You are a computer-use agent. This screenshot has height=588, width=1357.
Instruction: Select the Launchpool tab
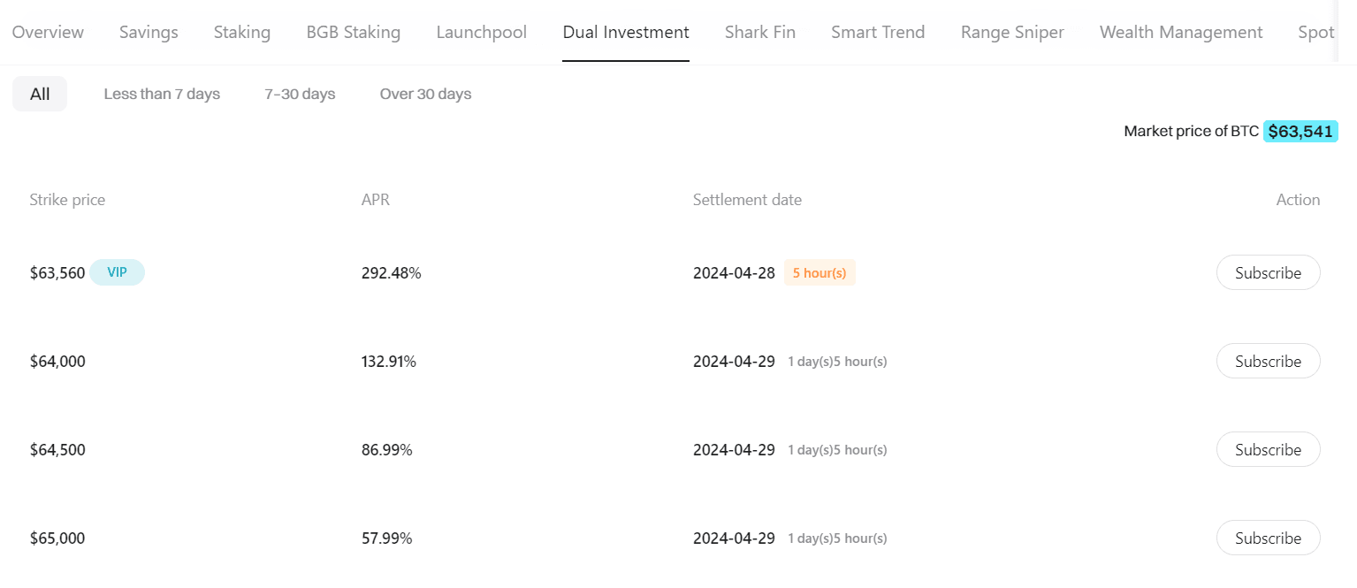tap(481, 33)
